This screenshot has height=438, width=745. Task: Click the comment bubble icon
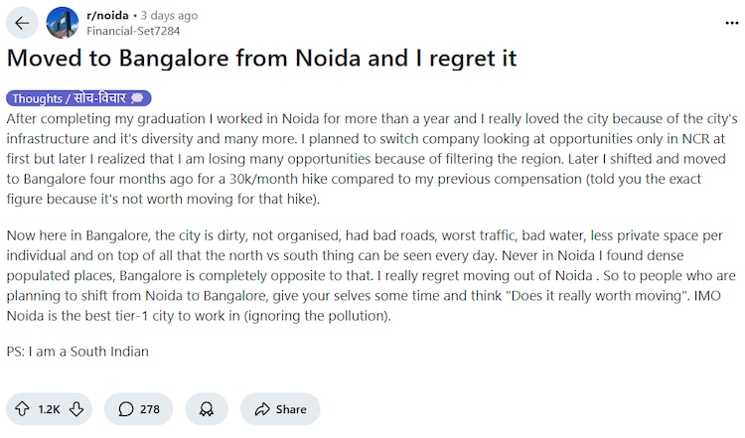pos(126,408)
